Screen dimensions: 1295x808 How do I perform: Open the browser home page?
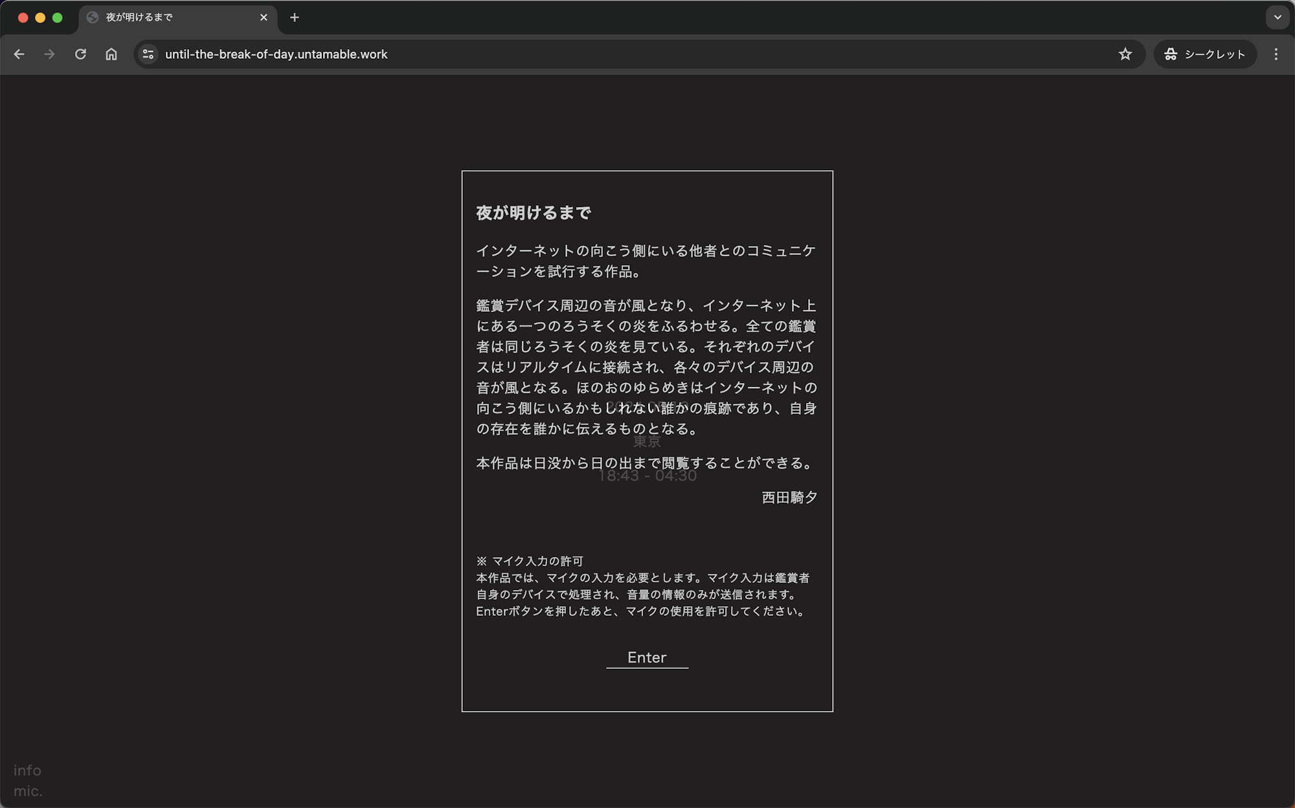pyautogui.click(x=111, y=54)
